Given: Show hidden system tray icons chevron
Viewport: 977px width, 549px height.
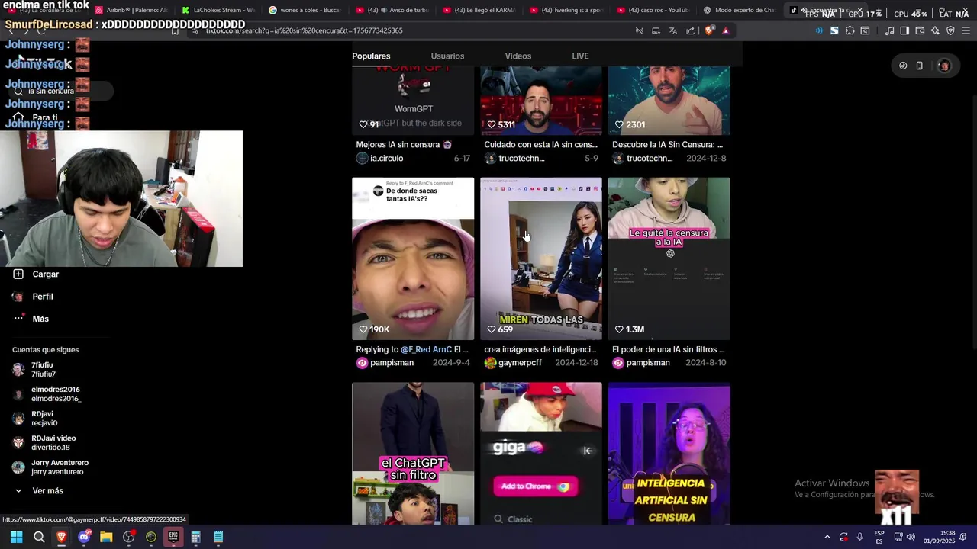Looking at the screenshot, I should point(827,537).
